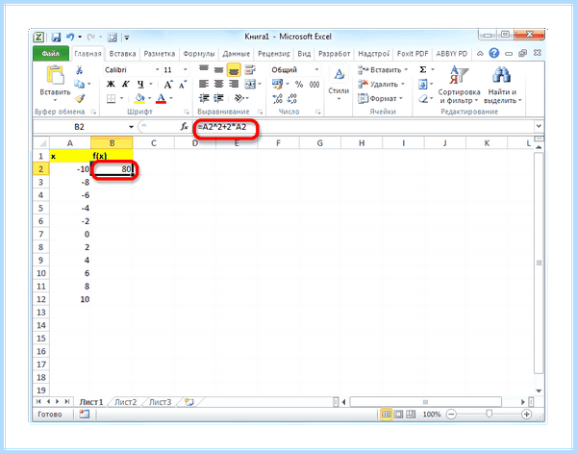Image resolution: width=577 pixels, height=454 pixels.
Task: Click the fill color bucket icon
Action: (x=139, y=98)
